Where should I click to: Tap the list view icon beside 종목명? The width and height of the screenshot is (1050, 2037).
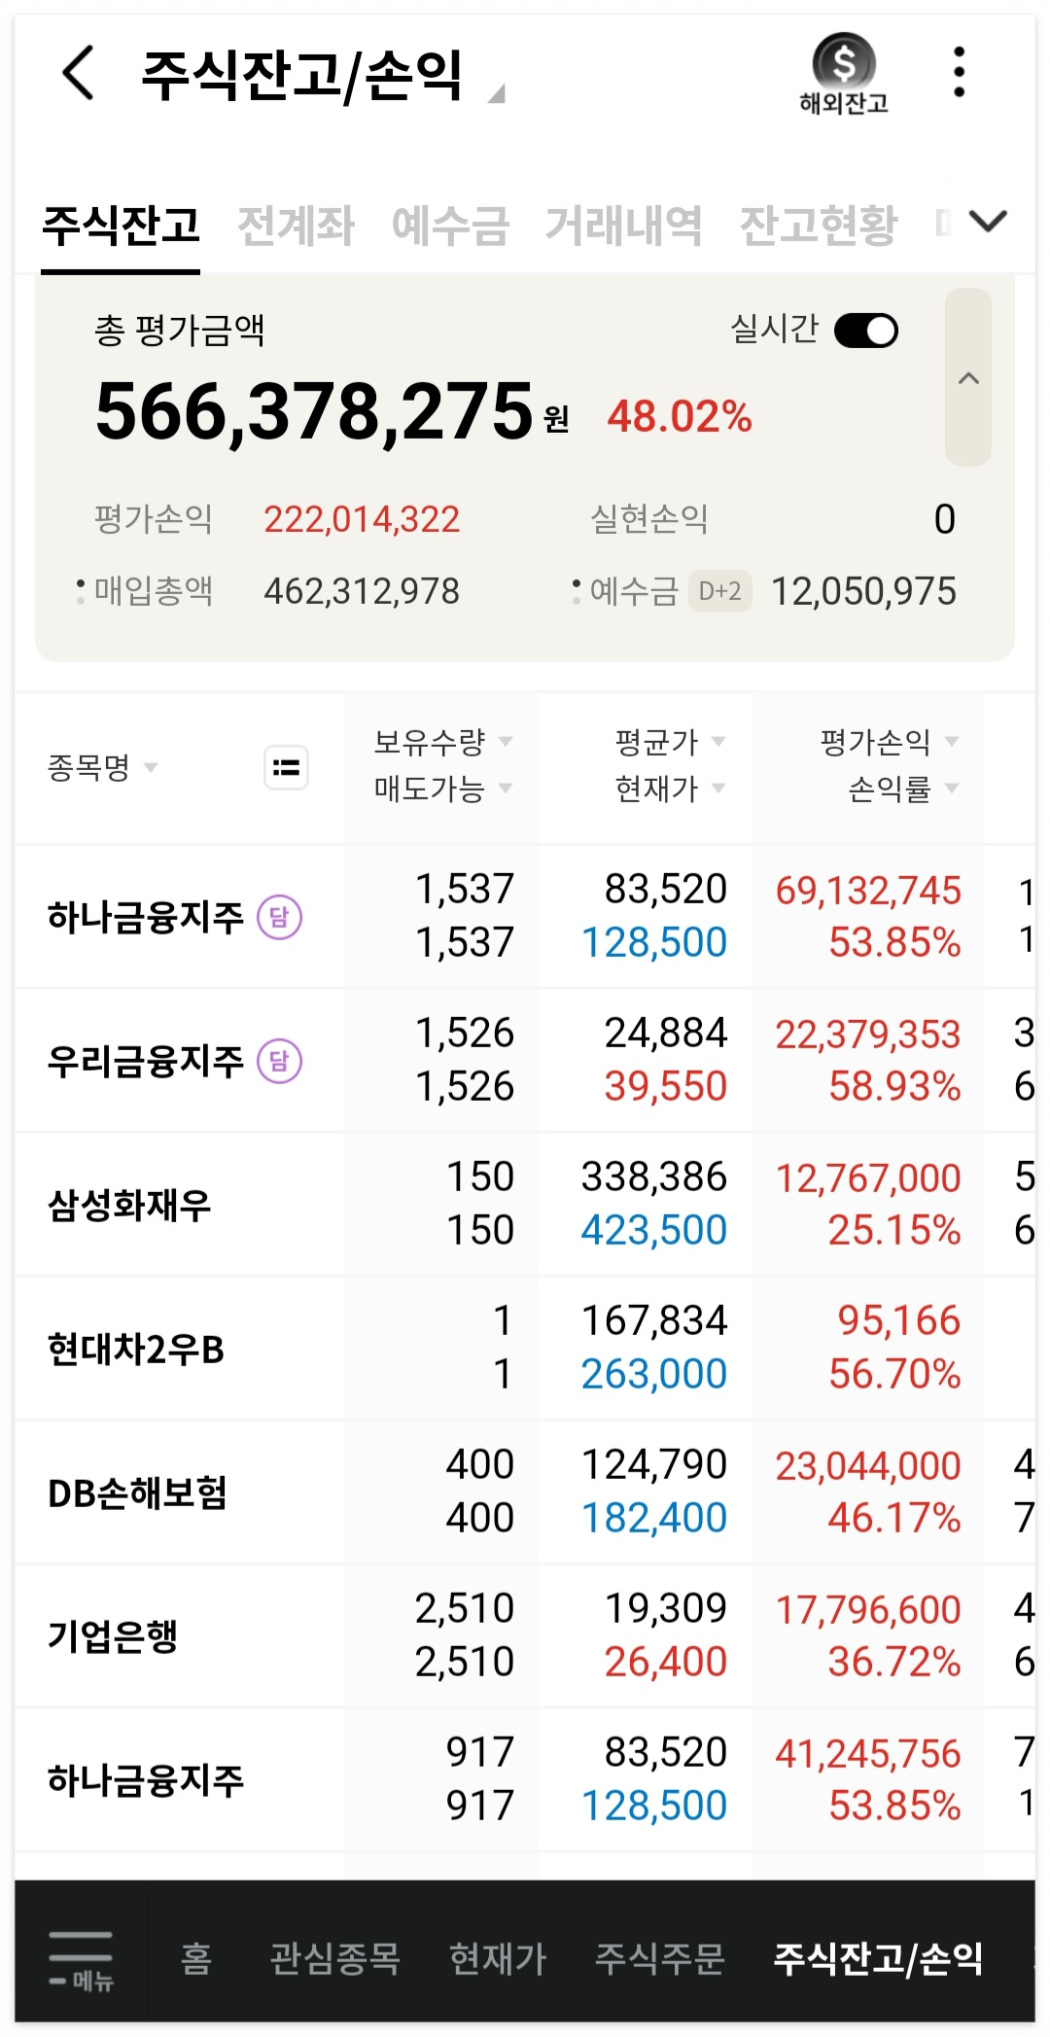(x=287, y=767)
